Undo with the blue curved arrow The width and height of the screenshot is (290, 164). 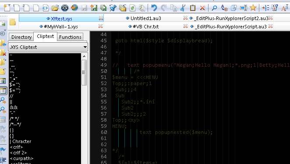click(154, 8)
